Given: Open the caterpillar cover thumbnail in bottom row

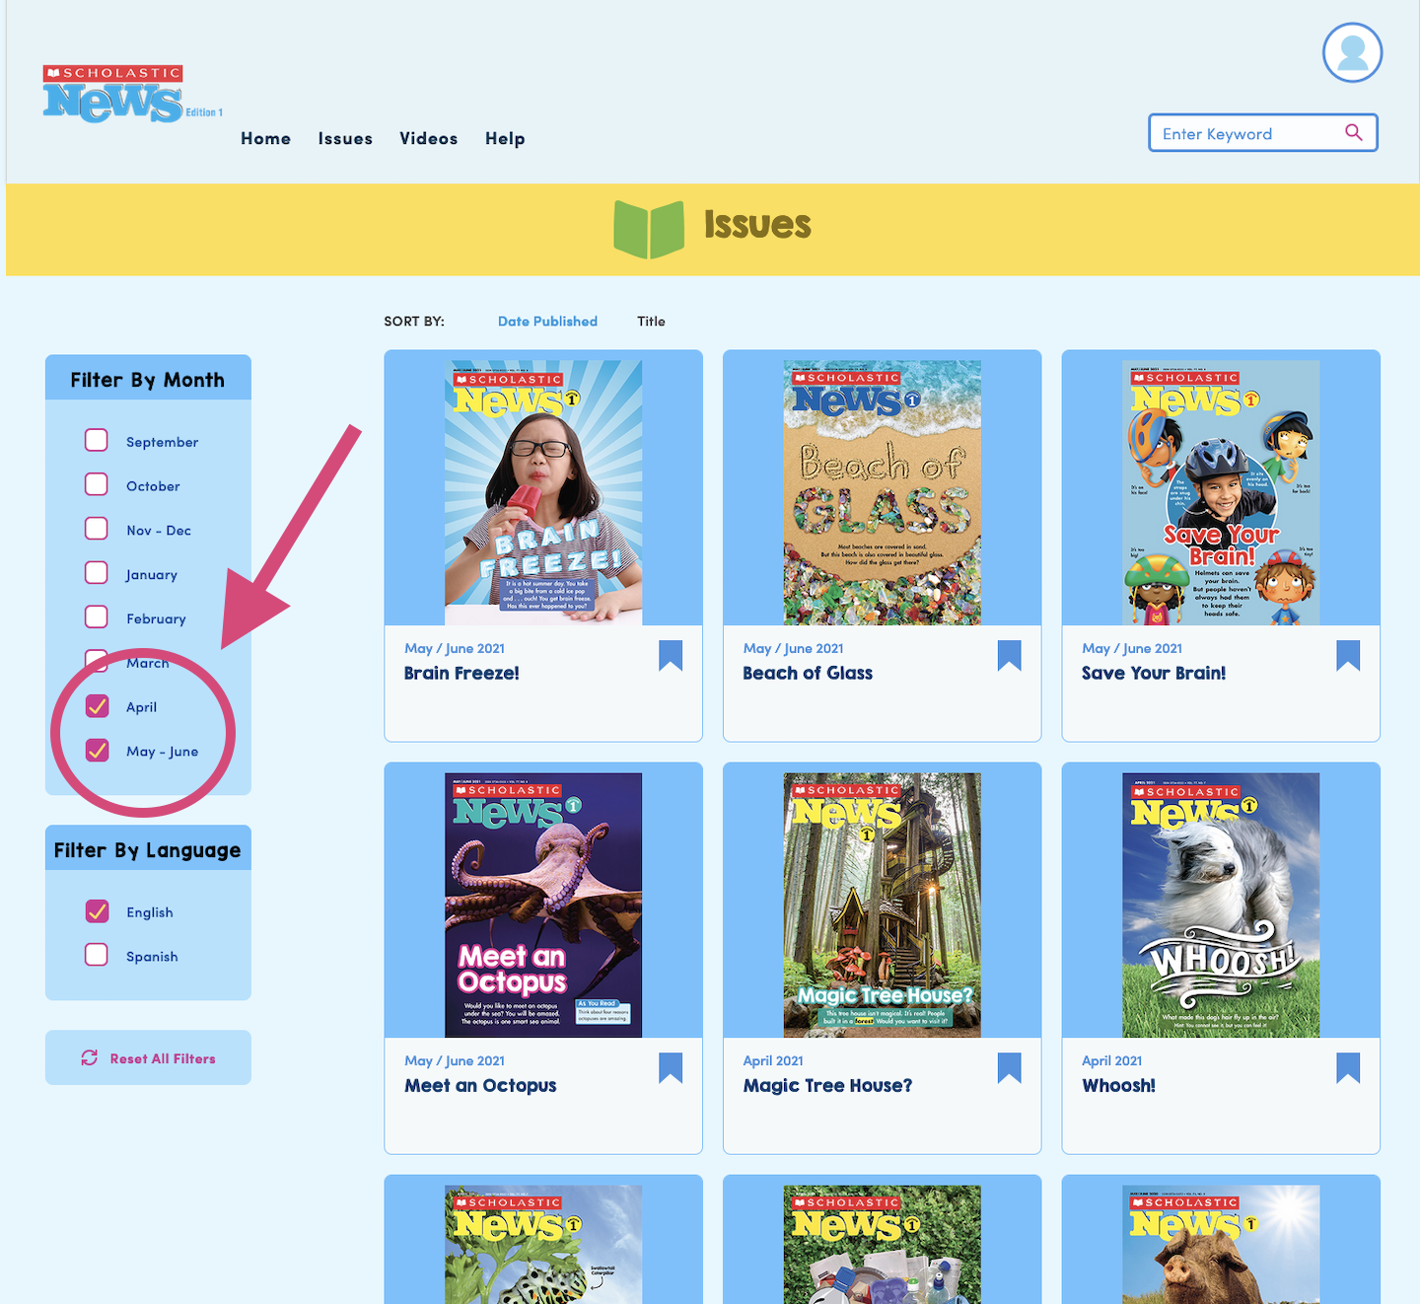Looking at the screenshot, I should tap(543, 1245).
